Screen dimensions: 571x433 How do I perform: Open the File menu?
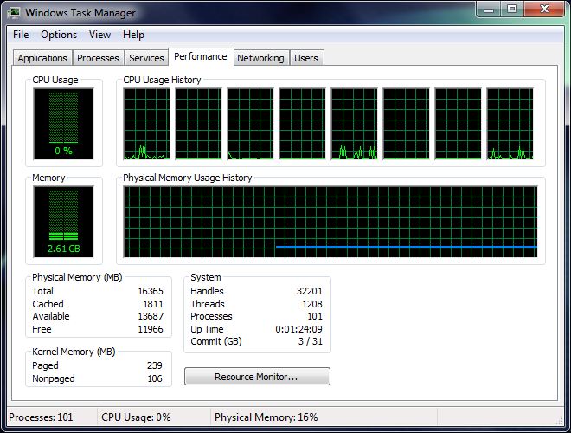point(21,35)
